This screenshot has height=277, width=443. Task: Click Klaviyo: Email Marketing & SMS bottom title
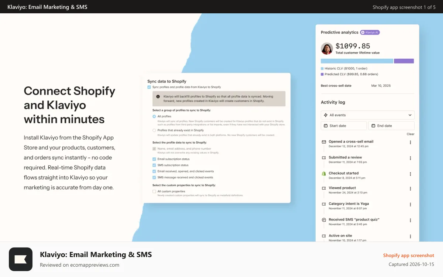[96, 254]
